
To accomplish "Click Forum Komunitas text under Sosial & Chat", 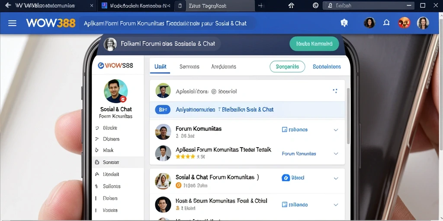I will pyautogui.click(x=116, y=116).
